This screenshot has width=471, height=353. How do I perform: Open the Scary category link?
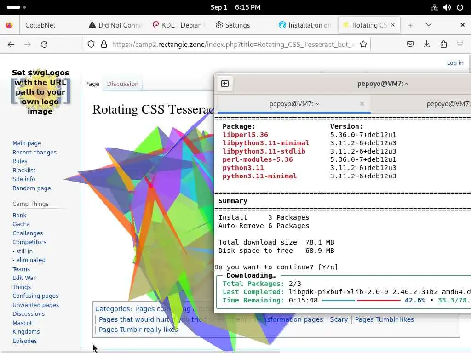(x=339, y=319)
